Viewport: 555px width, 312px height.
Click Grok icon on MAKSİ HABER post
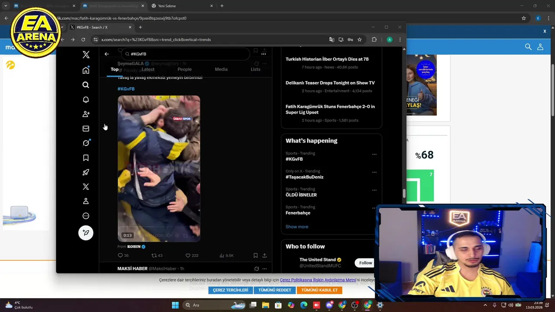click(256, 269)
